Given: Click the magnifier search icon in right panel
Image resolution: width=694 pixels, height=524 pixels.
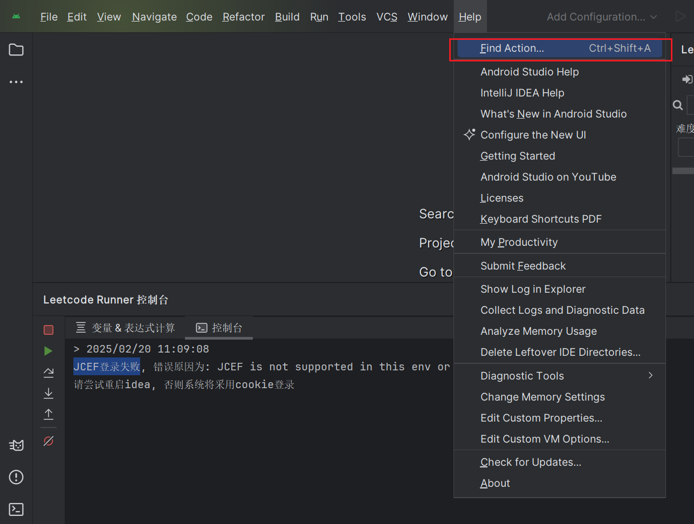Looking at the screenshot, I should [x=678, y=105].
